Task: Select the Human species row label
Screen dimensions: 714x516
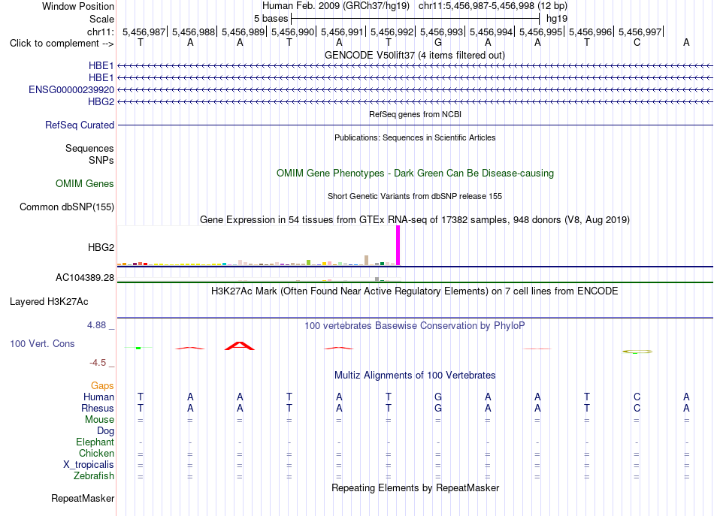Action: tap(98, 397)
